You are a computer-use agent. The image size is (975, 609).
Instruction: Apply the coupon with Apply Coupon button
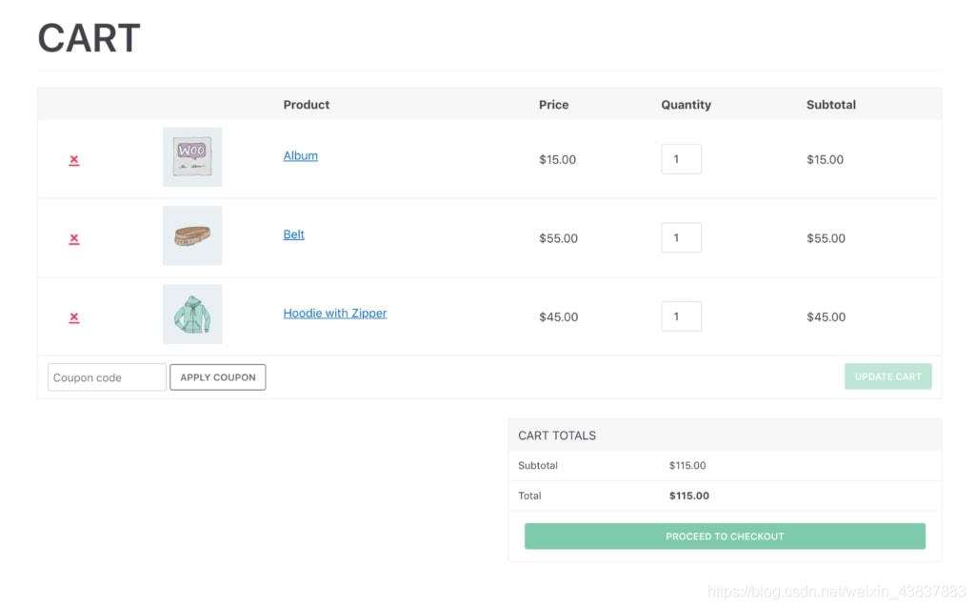(x=218, y=377)
